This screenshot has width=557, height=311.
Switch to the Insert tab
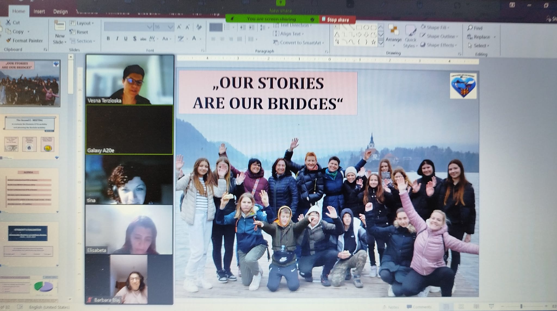click(39, 11)
